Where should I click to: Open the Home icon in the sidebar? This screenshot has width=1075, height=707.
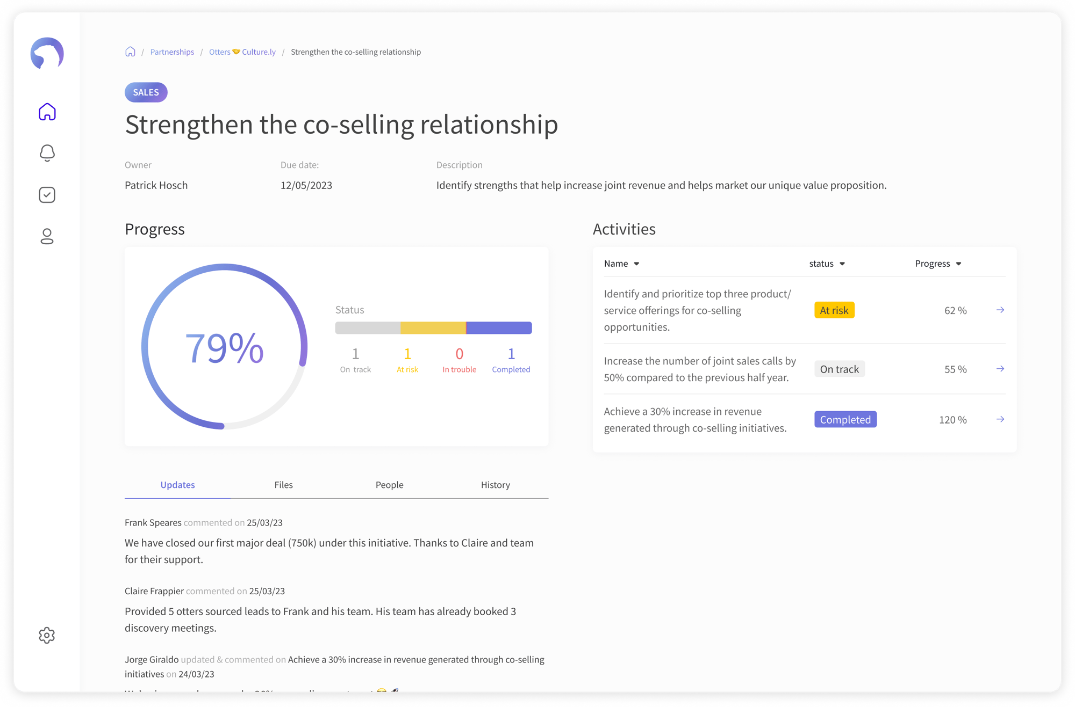(x=47, y=112)
